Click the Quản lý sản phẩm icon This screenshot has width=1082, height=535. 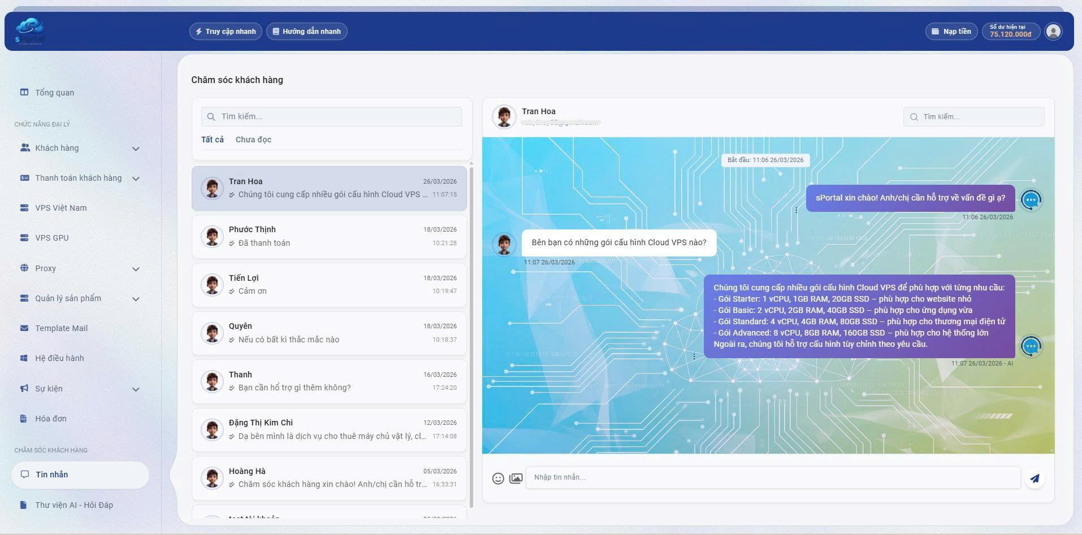[x=24, y=298]
